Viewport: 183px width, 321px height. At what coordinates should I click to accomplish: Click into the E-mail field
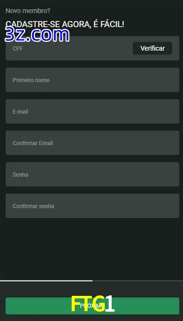(92, 111)
